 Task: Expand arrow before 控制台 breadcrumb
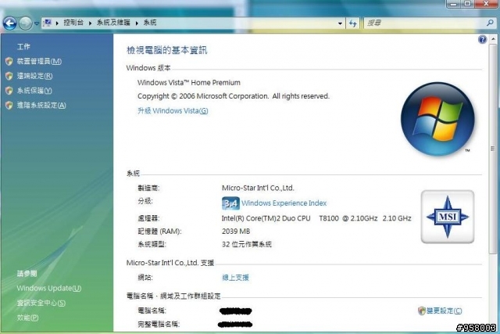[x=57, y=23]
